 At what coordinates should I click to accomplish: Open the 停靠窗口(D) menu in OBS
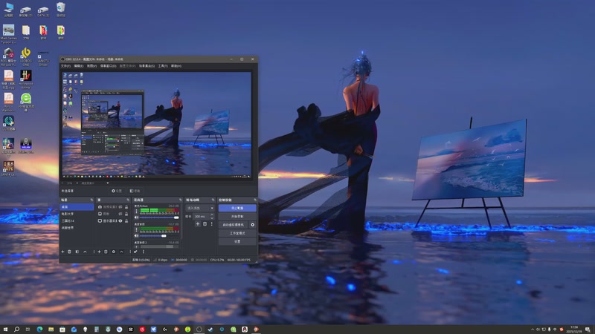pyautogui.click(x=108, y=66)
